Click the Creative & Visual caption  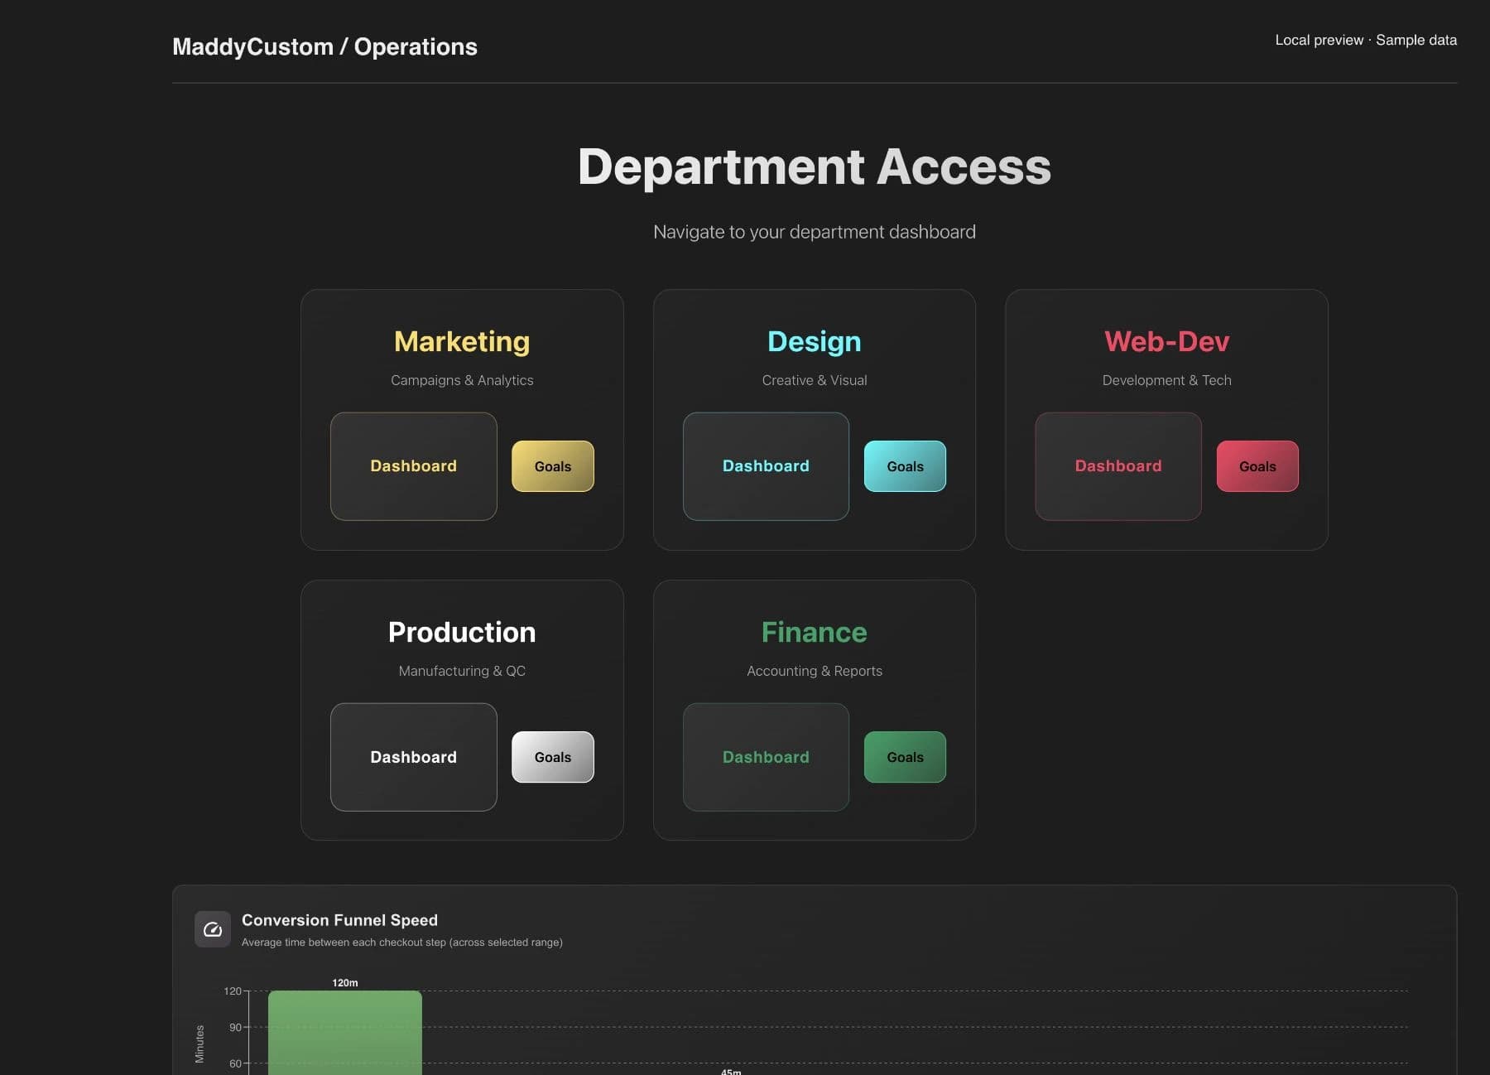coord(815,380)
